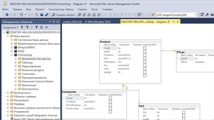
Task: Select the Product table title bar
Action: click(x=130, y=41)
